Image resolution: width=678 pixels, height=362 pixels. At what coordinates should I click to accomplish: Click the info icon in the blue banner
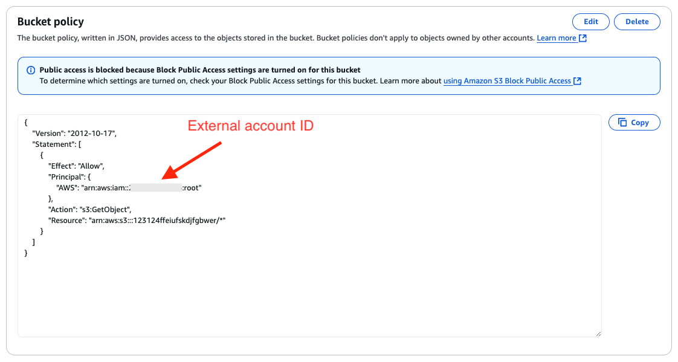point(30,70)
